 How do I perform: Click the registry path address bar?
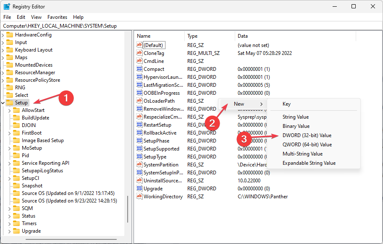tap(84, 26)
